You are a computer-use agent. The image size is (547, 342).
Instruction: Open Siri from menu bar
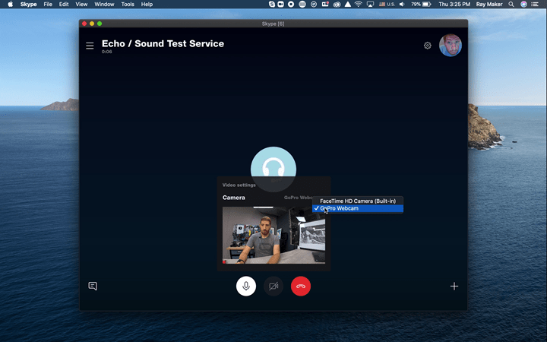pos(523,5)
